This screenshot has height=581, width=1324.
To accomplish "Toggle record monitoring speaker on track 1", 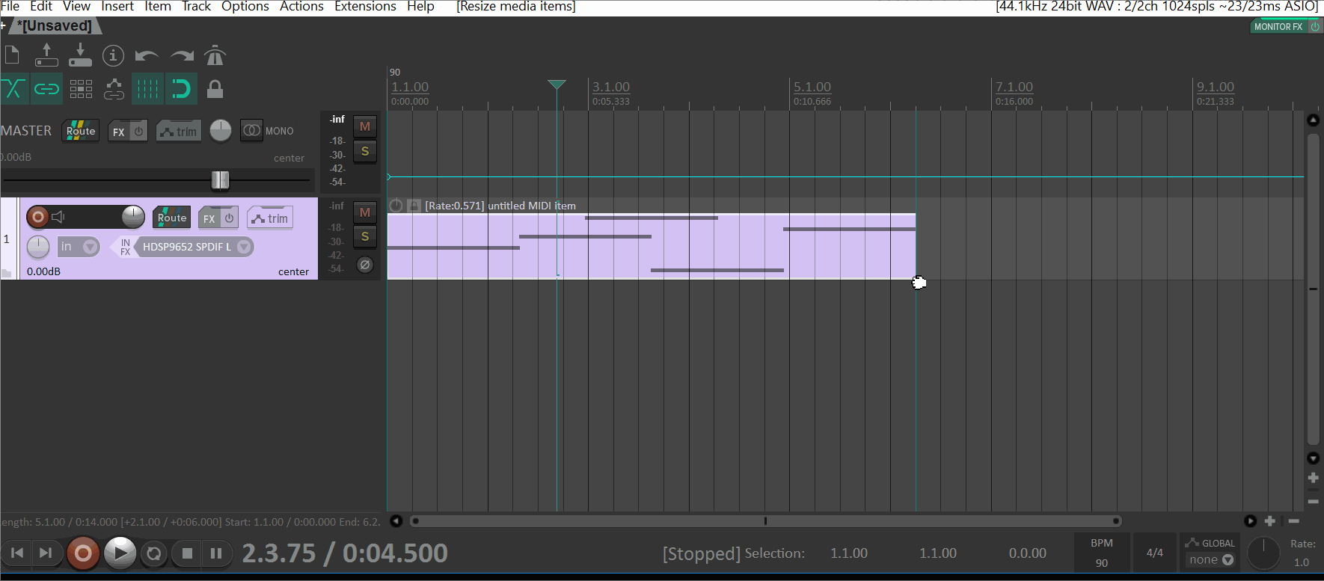I will tap(58, 217).
